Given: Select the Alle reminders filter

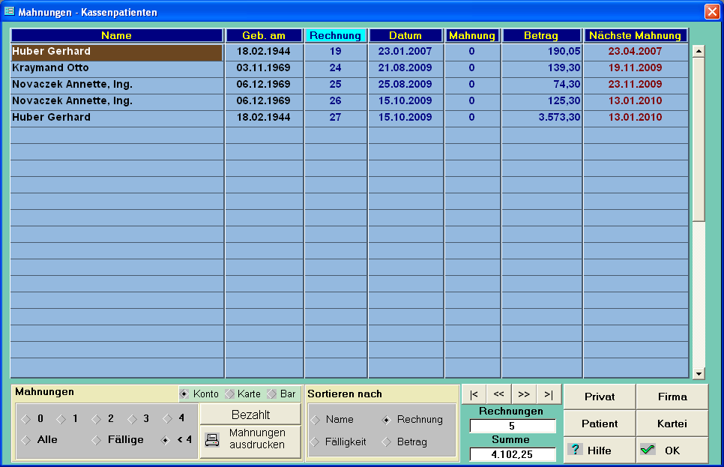Looking at the screenshot, I should pos(26,440).
